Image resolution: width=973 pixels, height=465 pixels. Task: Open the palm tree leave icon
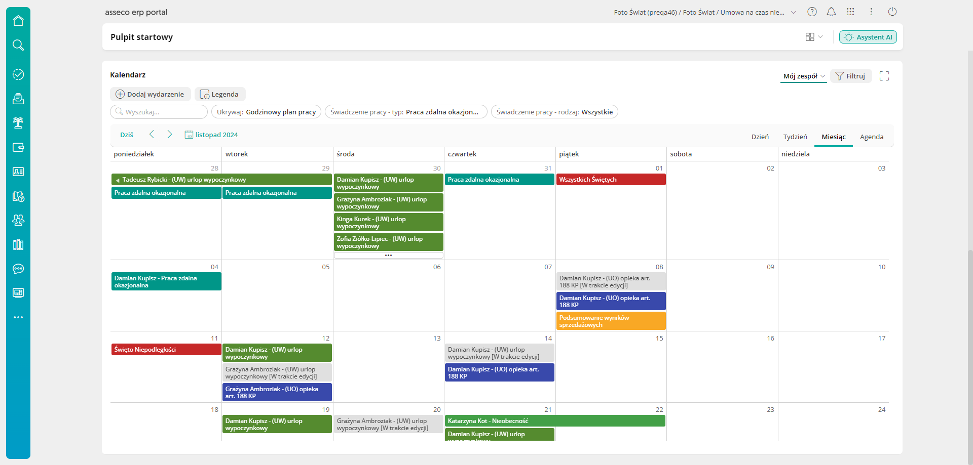pos(18,123)
